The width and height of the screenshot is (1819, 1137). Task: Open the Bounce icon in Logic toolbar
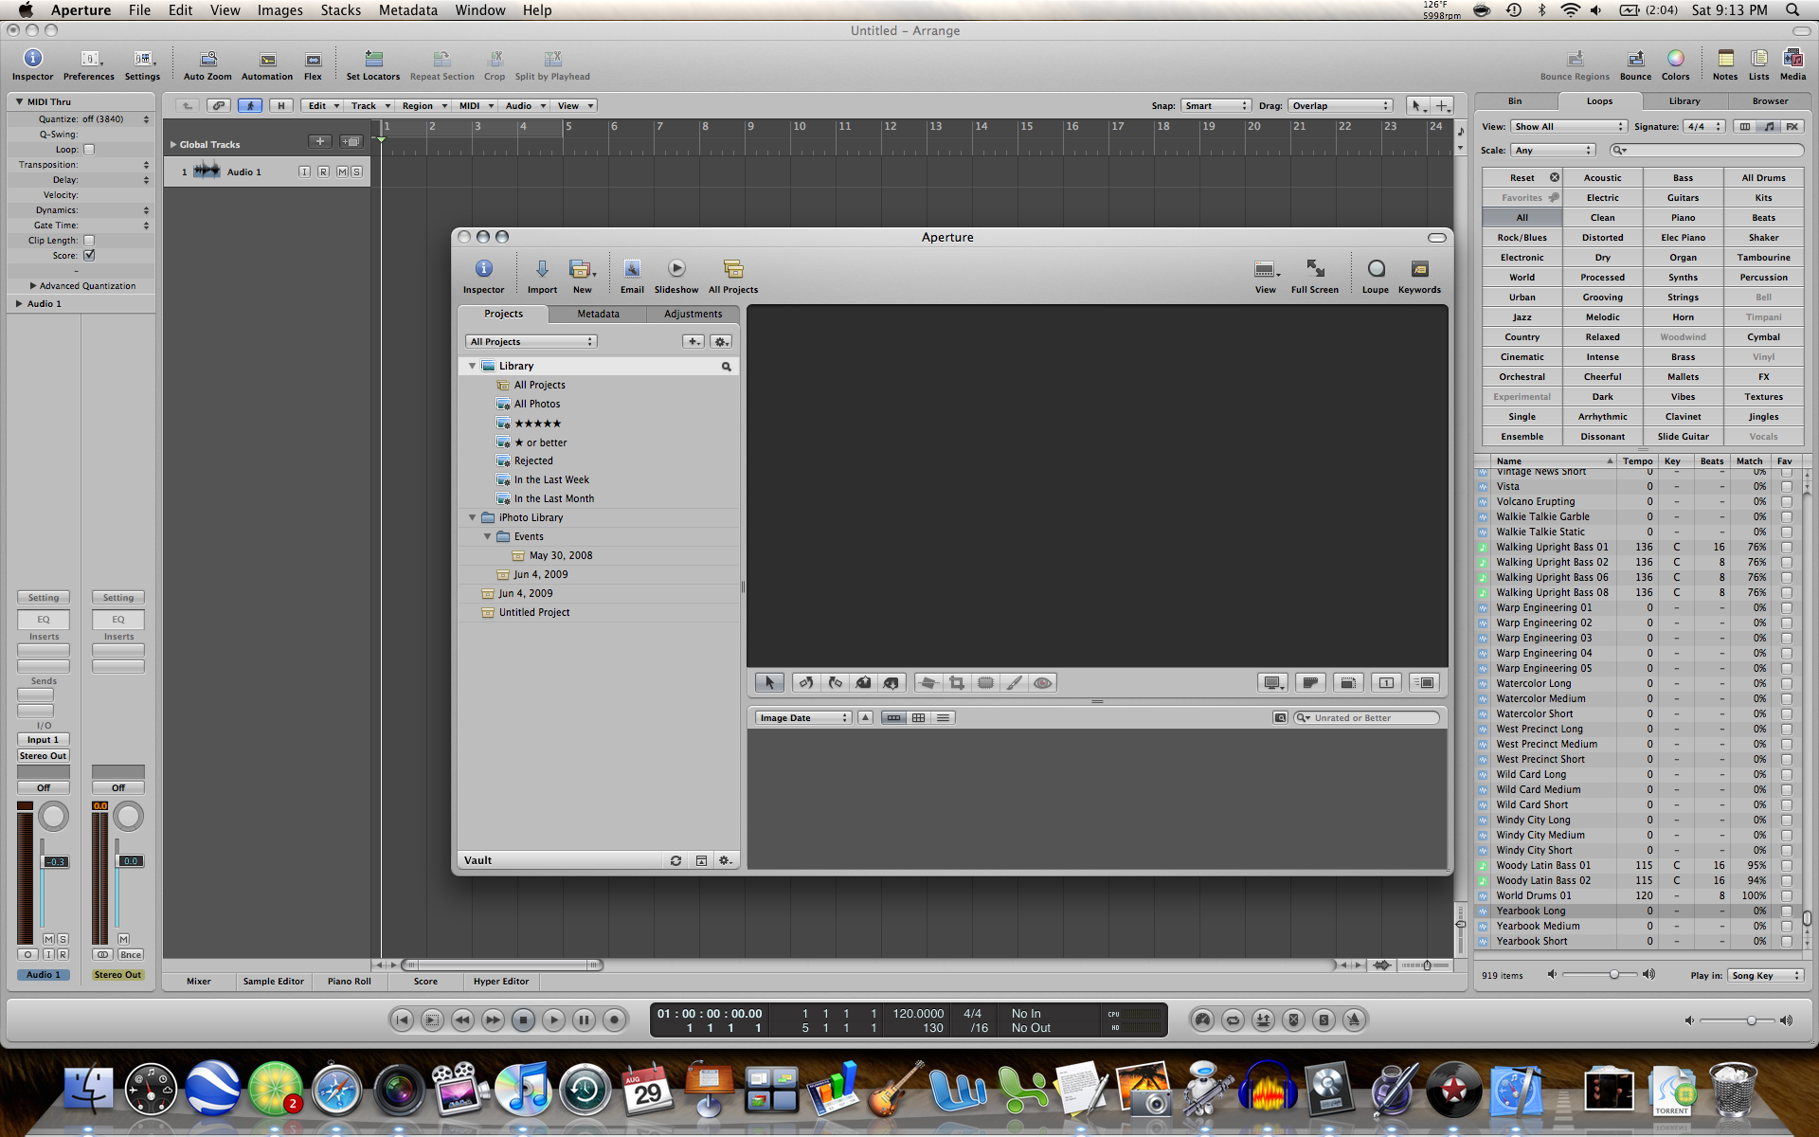click(1635, 64)
